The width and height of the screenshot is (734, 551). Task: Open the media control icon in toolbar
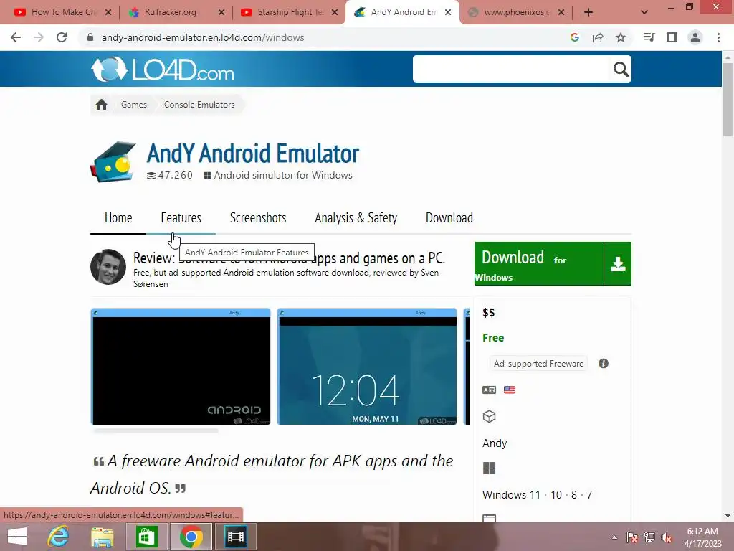649,37
